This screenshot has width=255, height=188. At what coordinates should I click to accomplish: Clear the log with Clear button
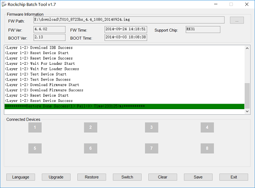[x=163, y=177]
